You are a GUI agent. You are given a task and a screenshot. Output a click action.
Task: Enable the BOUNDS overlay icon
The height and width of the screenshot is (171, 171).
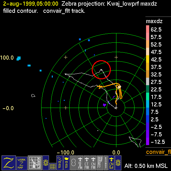point(106,163)
